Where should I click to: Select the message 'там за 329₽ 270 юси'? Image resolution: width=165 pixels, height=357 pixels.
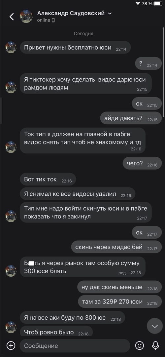tap(120, 302)
